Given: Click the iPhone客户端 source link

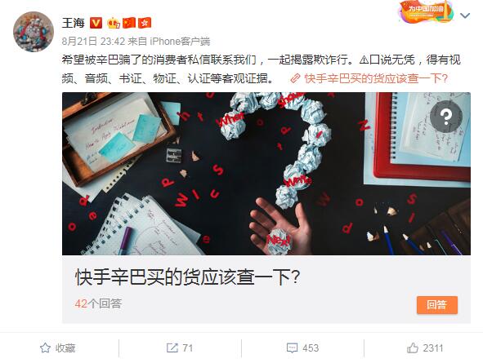Looking at the screenshot, I should [x=180, y=41].
